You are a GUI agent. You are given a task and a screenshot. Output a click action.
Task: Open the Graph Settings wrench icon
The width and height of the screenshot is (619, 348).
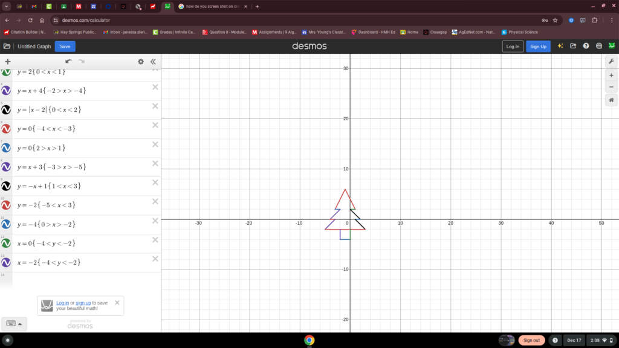click(612, 62)
